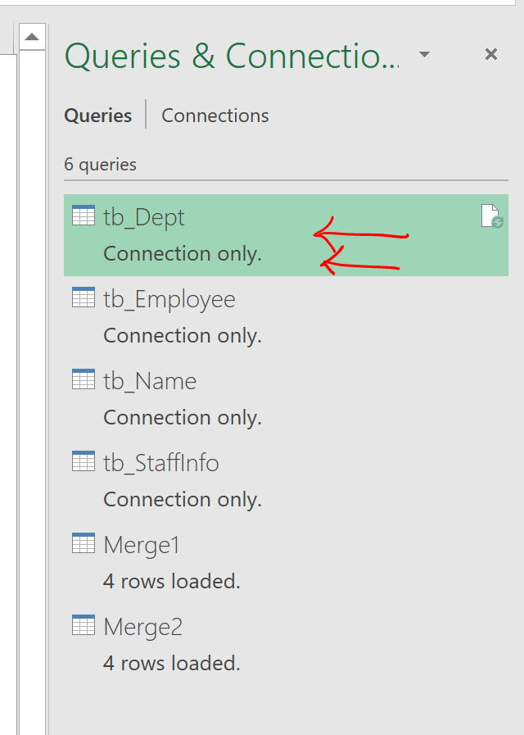Select the tb_StaffInfo query
524x735 pixels.
(161, 463)
